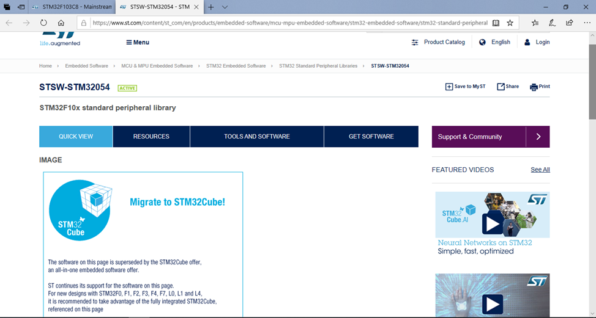Click the ST life.augmented logo
Screen dimensions: 596x318
(60, 39)
